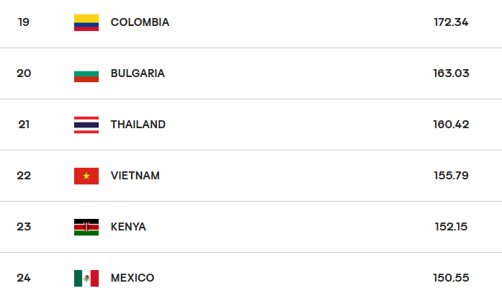The height and width of the screenshot is (296, 502).
Task: Click Kenya's score 152.15
Action: (x=451, y=227)
